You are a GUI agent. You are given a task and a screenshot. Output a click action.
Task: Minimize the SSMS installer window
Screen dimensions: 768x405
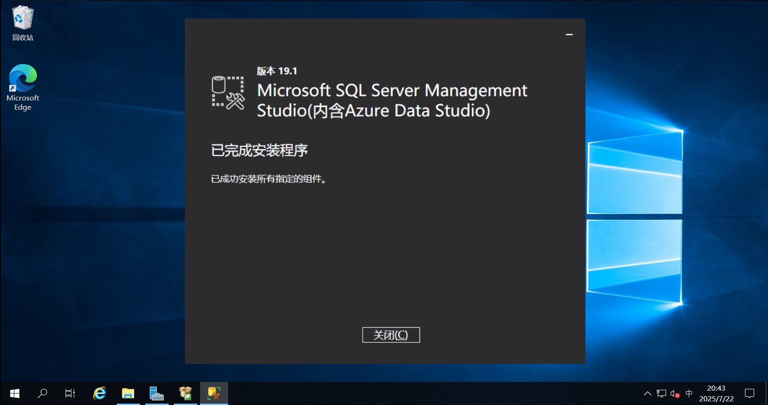coord(569,35)
